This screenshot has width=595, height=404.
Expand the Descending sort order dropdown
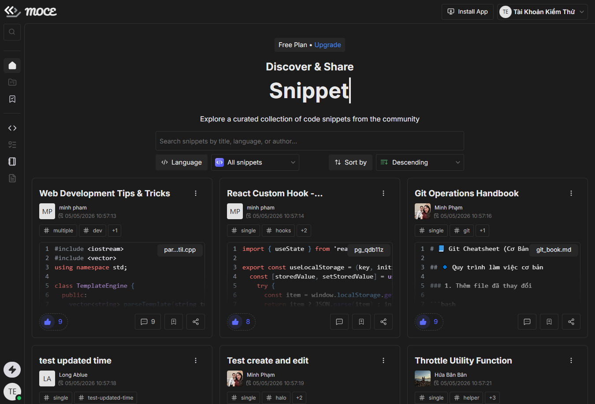click(420, 162)
